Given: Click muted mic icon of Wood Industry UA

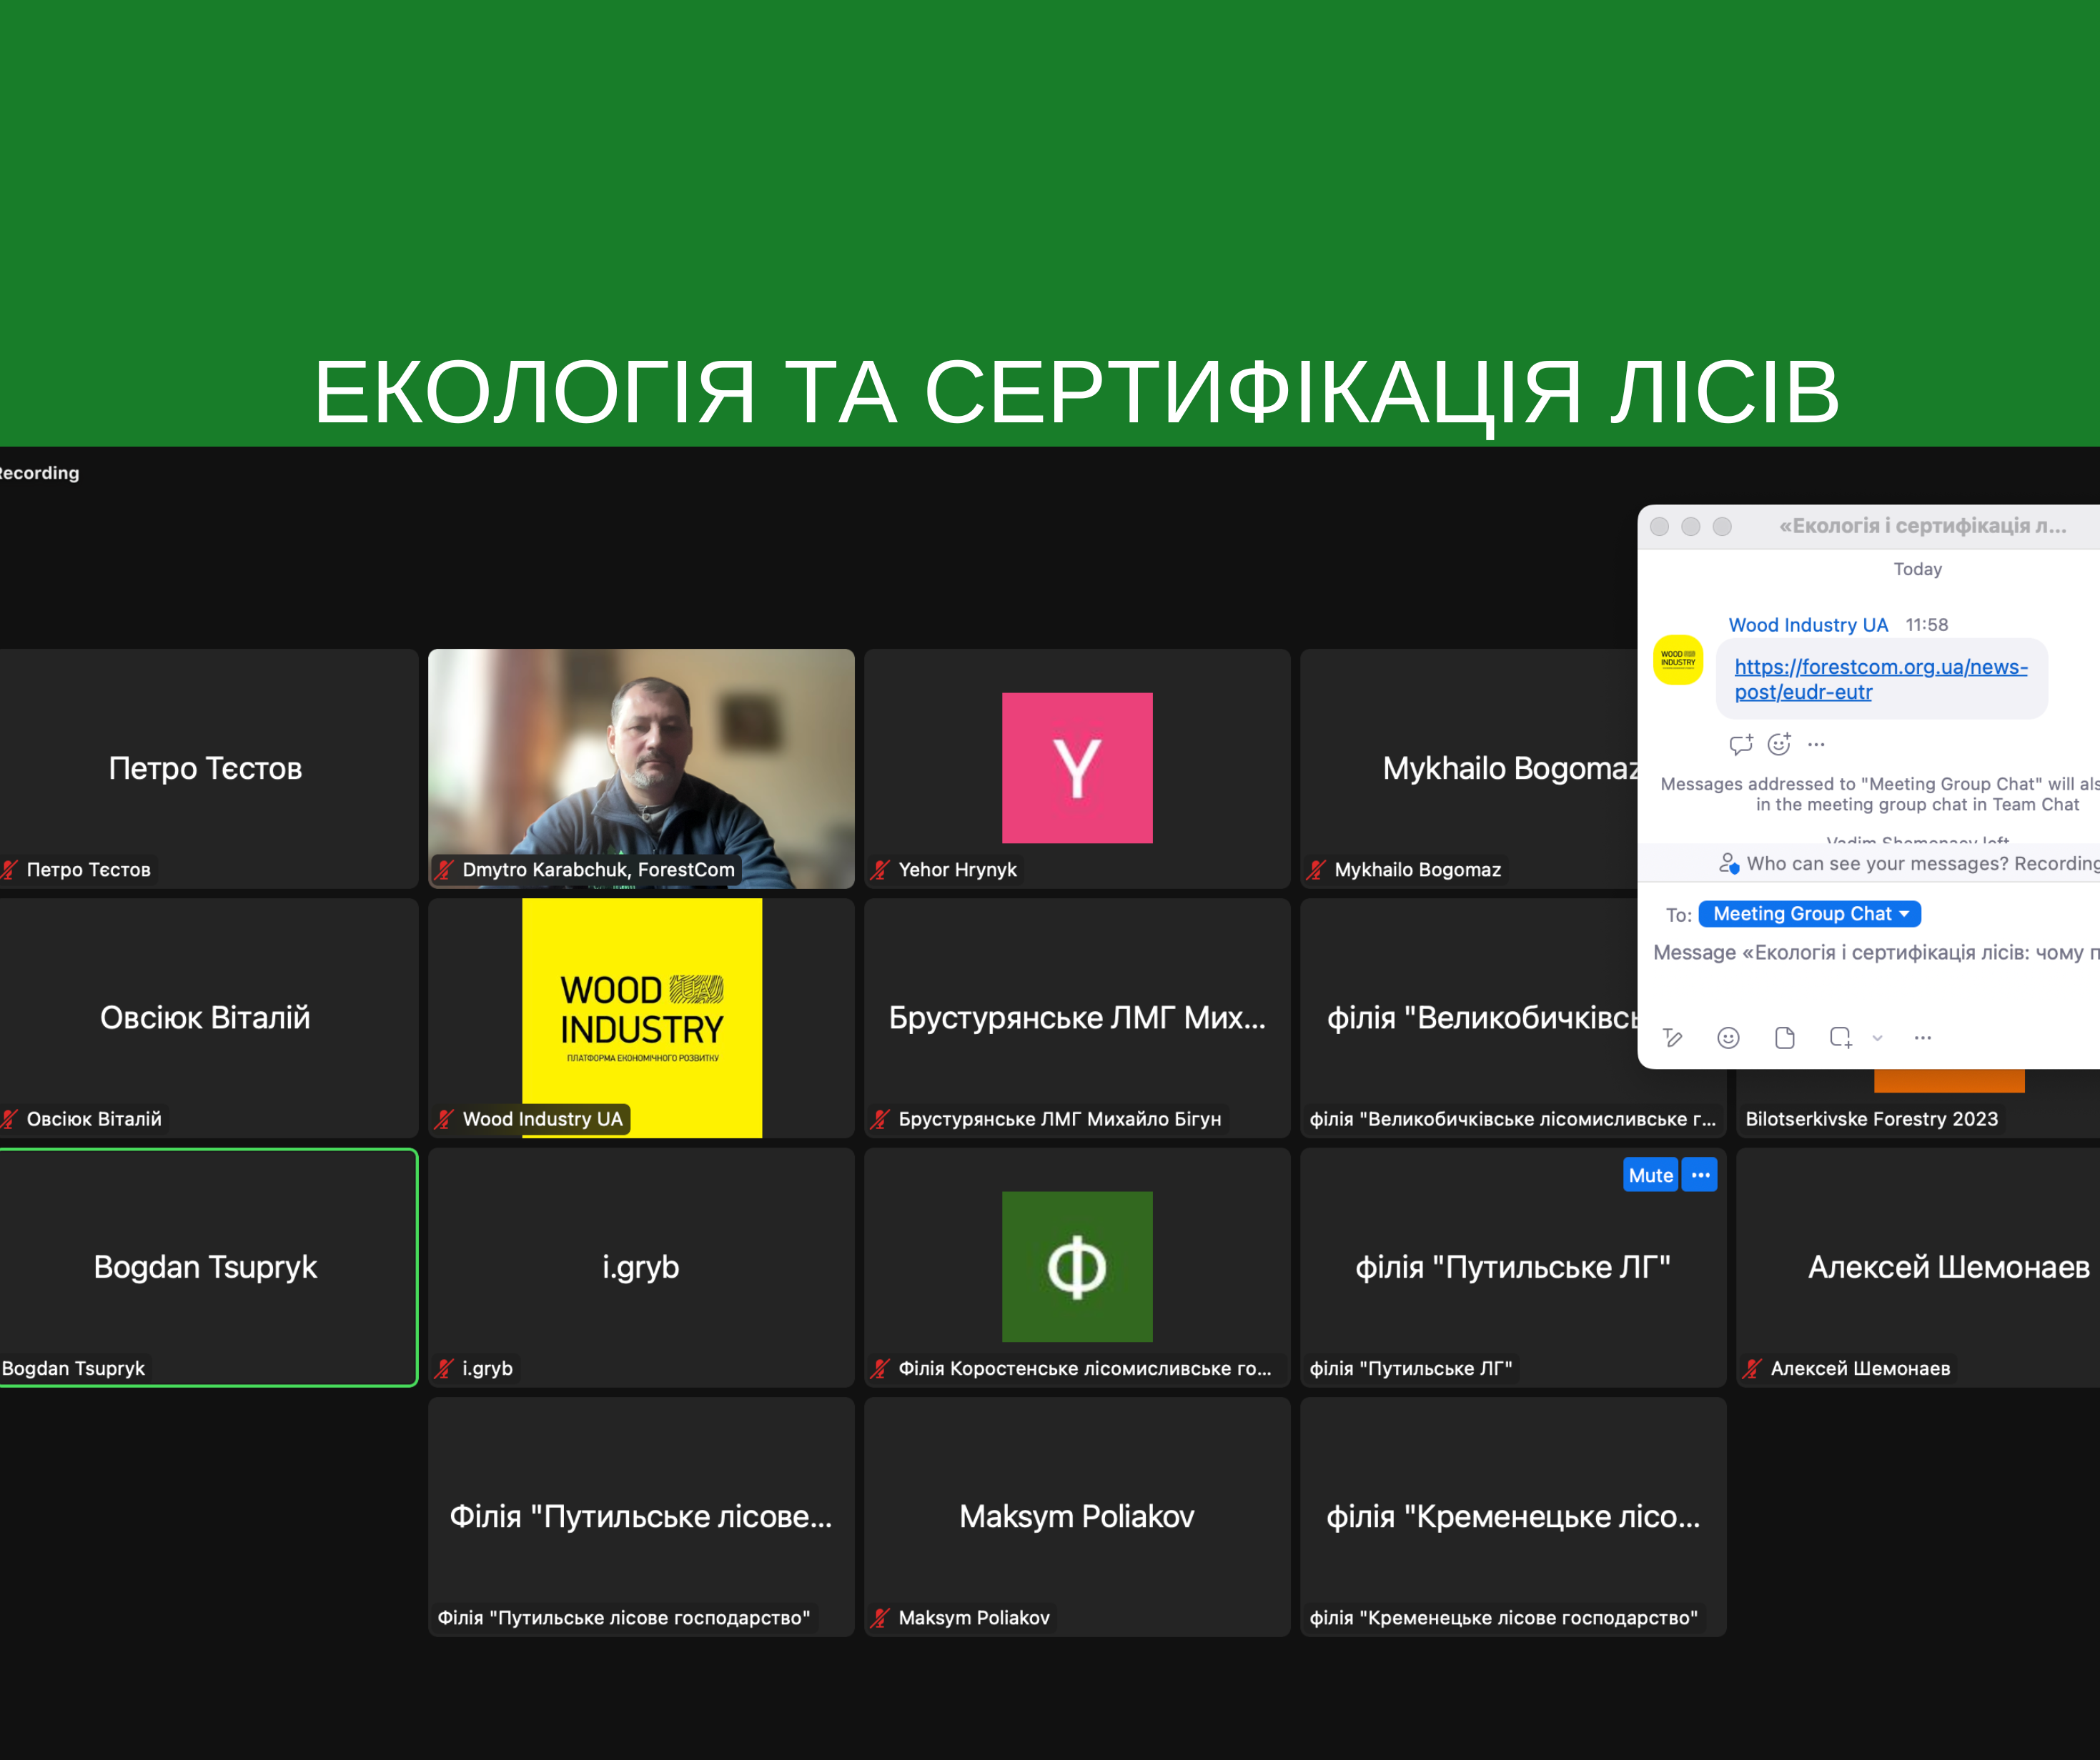Looking at the screenshot, I should tap(444, 1119).
